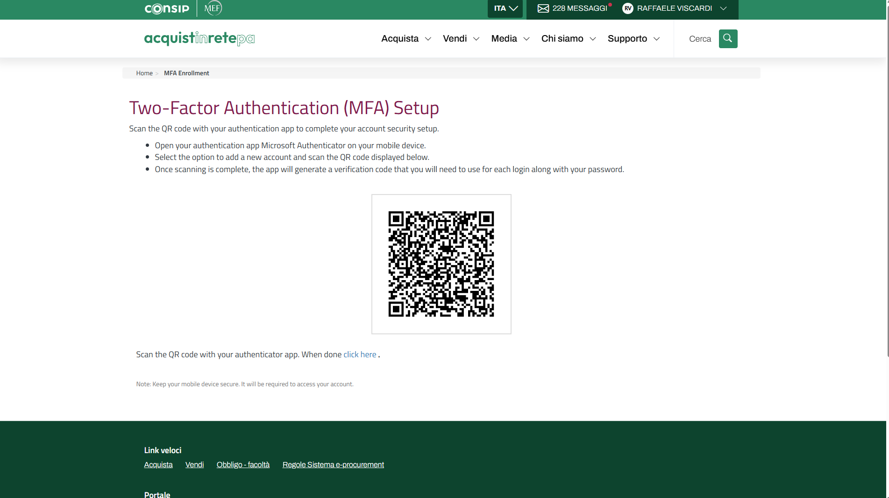Image resolution: width=889 pixels, height=498 pixels.
Task: Click the RV user avatar badge
Action: pos(627,8)
